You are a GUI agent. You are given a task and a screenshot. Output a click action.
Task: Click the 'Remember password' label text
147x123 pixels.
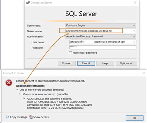85,53
